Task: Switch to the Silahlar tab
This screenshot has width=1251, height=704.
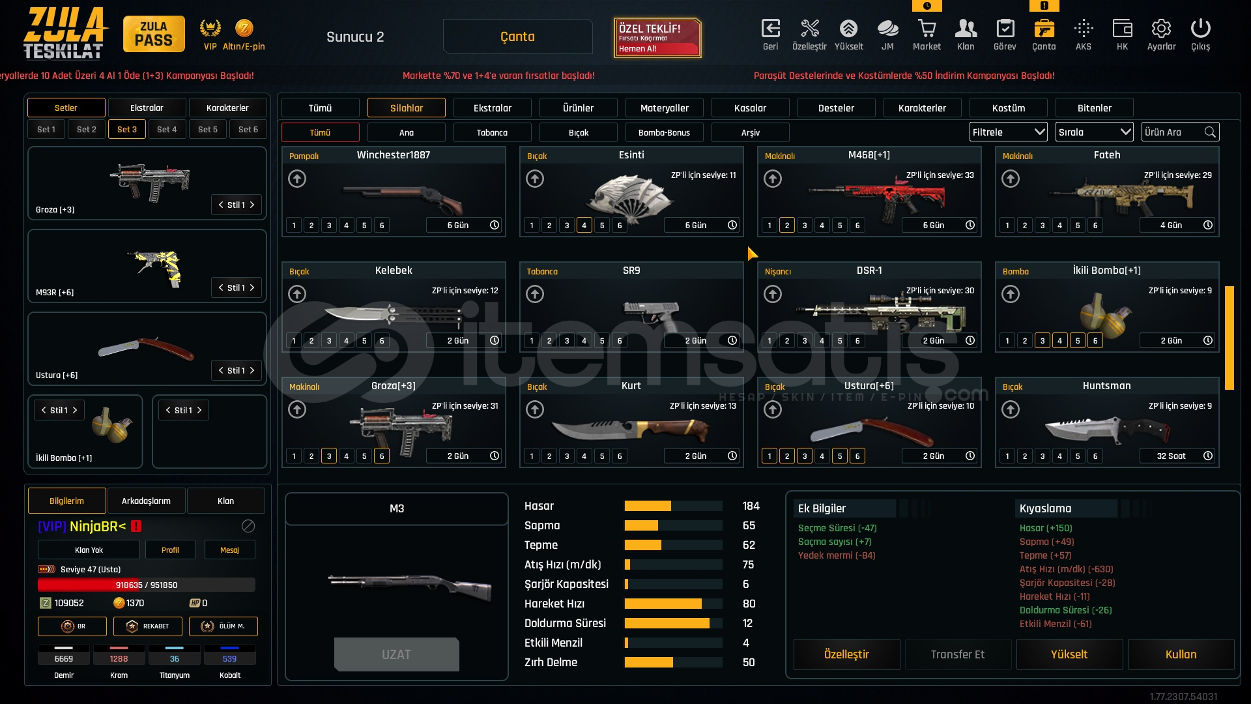Action: click(x=407, y=108)
